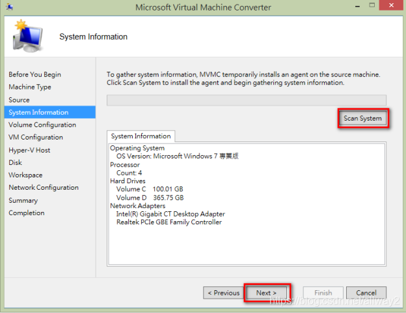This screenshot has width=406, height=313.
Task: Click the scan progress bar
Action: click(x=247, y=100)
